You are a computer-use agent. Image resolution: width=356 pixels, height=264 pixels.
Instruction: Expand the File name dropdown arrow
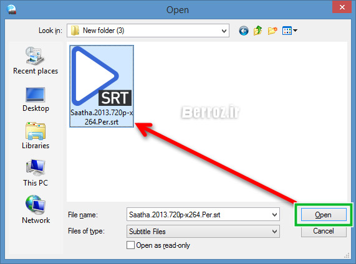(274, 214)
